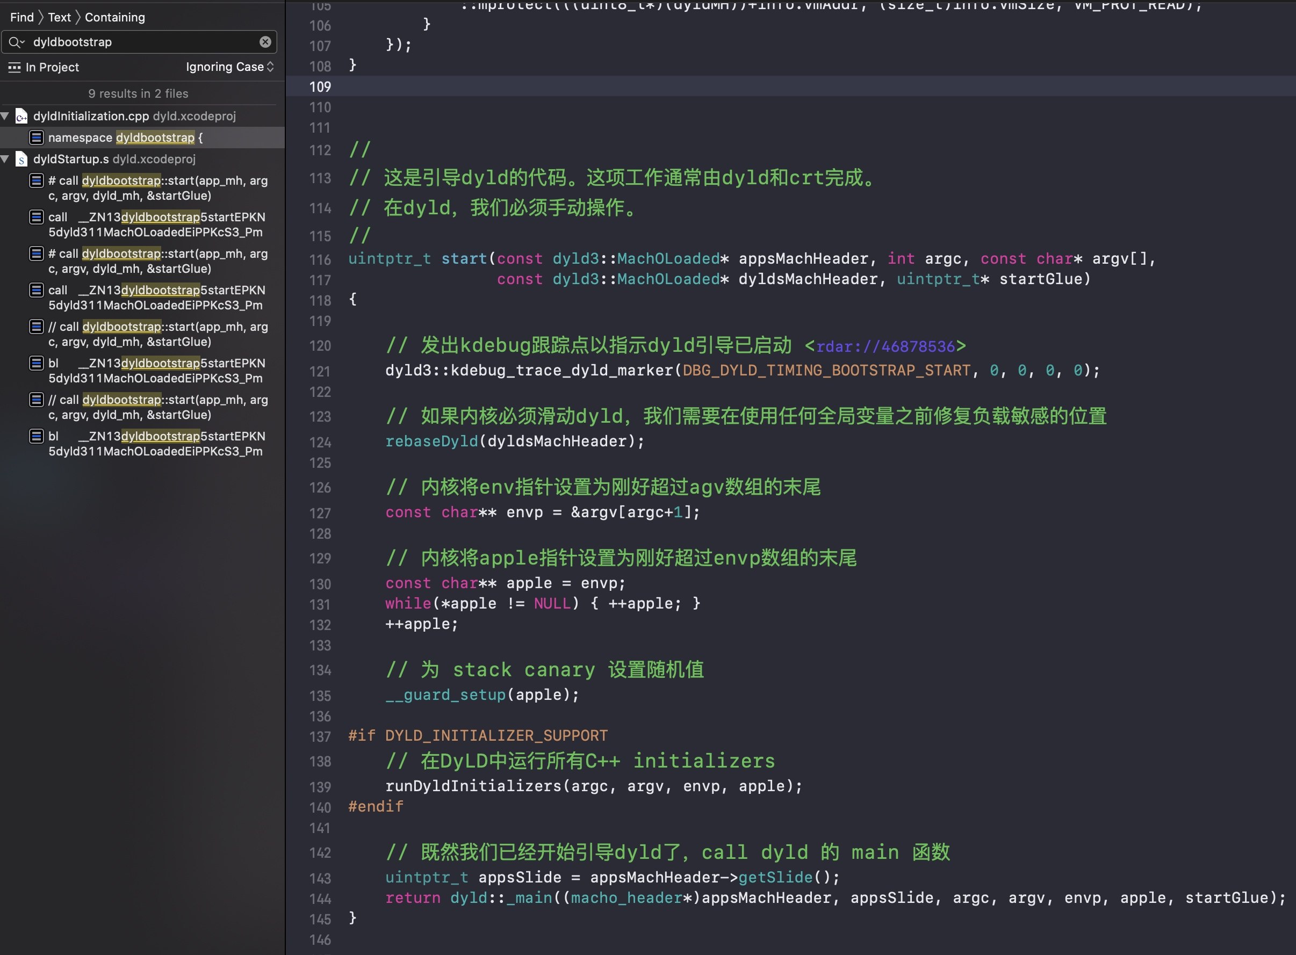Screen dimensions: 1296x955
Task: Click the case sensitivity dropdown arrow
Action: (271, 67)
